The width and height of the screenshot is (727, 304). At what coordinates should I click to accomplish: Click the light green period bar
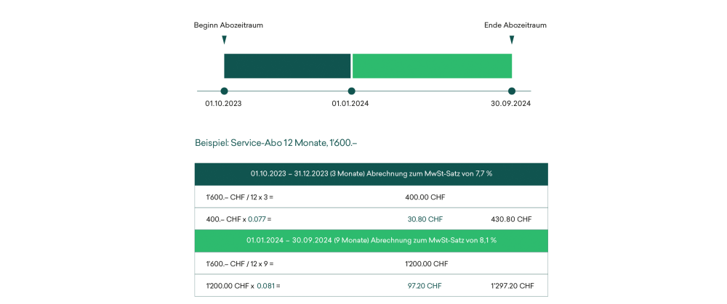coord(432,65)
